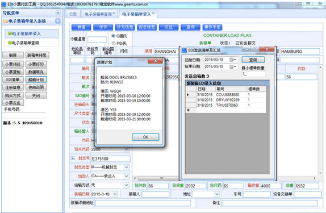This screenshot has height=213, width=326.
Task: Select the row for container CCLU6889880
Action: [225, 95]
